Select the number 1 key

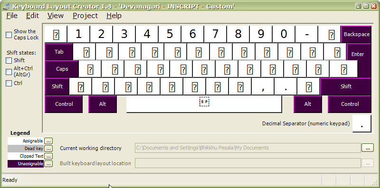coord(78,34)
